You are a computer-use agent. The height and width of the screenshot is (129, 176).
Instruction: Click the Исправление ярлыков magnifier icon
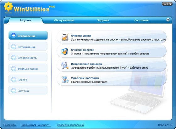click(x=65, y=65)
